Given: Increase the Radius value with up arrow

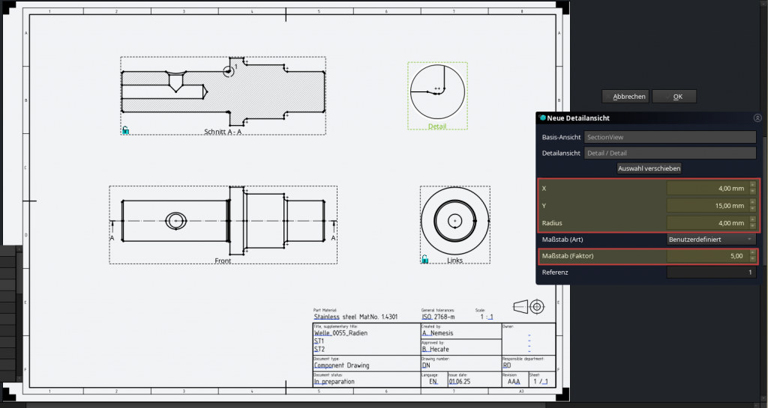Looking at the screenshot, I should tap(752, 220).
